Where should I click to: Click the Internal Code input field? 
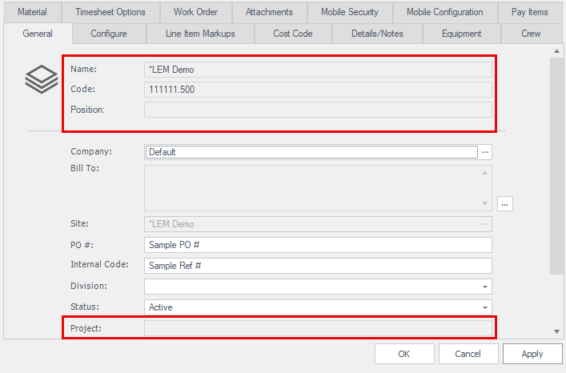(x=318, y=266)
